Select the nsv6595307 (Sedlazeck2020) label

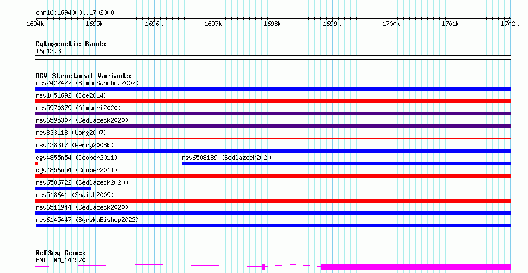click(82, 120)
